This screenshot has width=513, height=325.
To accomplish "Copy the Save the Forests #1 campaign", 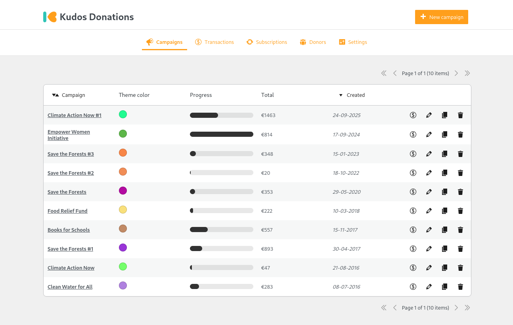I will 444,249.
